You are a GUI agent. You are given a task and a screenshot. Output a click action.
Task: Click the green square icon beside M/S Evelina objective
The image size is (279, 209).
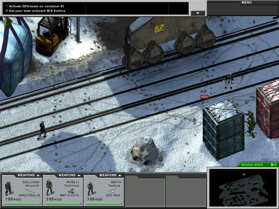tap(7, 11)
